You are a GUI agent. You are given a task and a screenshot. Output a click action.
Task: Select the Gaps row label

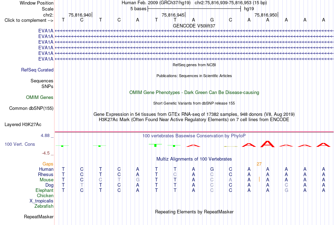pos(48,164)
